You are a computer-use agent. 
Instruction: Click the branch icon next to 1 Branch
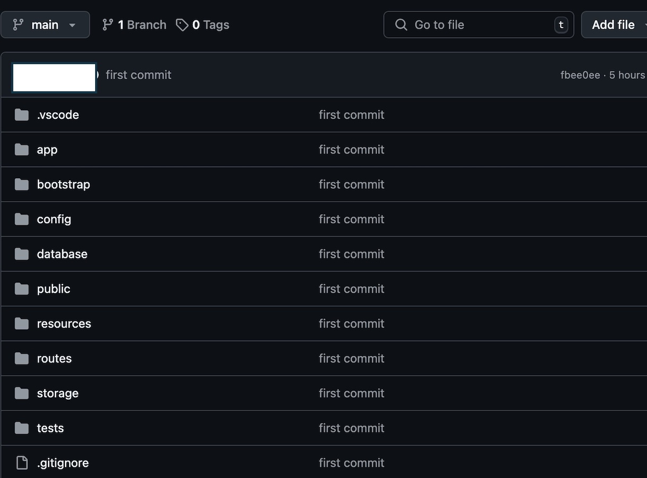(x=108, y=25)
